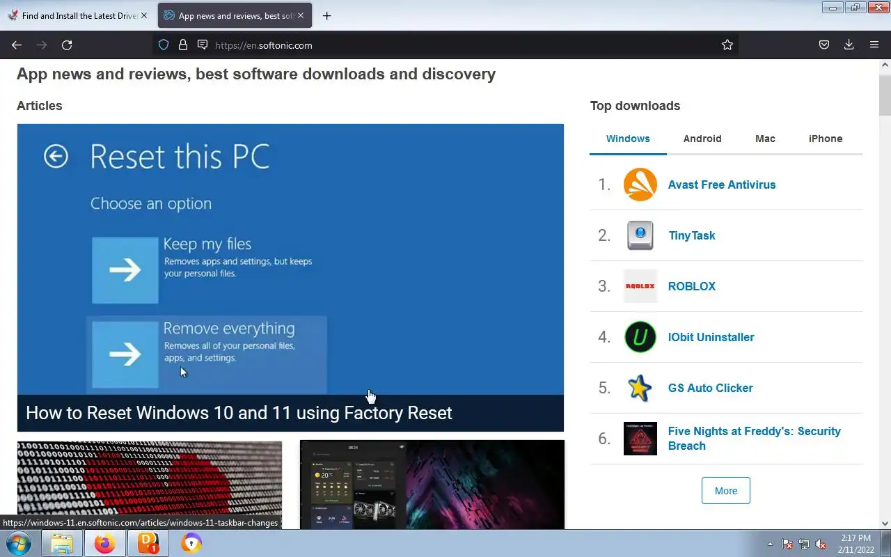Open Windows Explorer from taskbar

(x=62, y=543)
